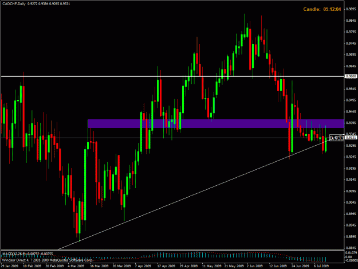Click the 17 Apr 2009 date label
358x269 pixels.
pos(166,266)
